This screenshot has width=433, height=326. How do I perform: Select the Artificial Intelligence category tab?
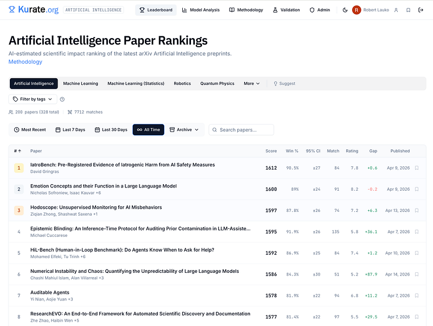34,84
